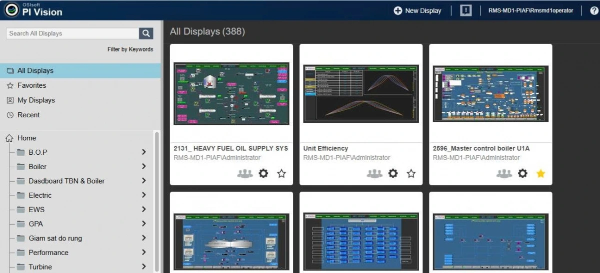Toggle favorite star on Unit Efficiency
Screen dimensions: 600x273
[411, 173]
